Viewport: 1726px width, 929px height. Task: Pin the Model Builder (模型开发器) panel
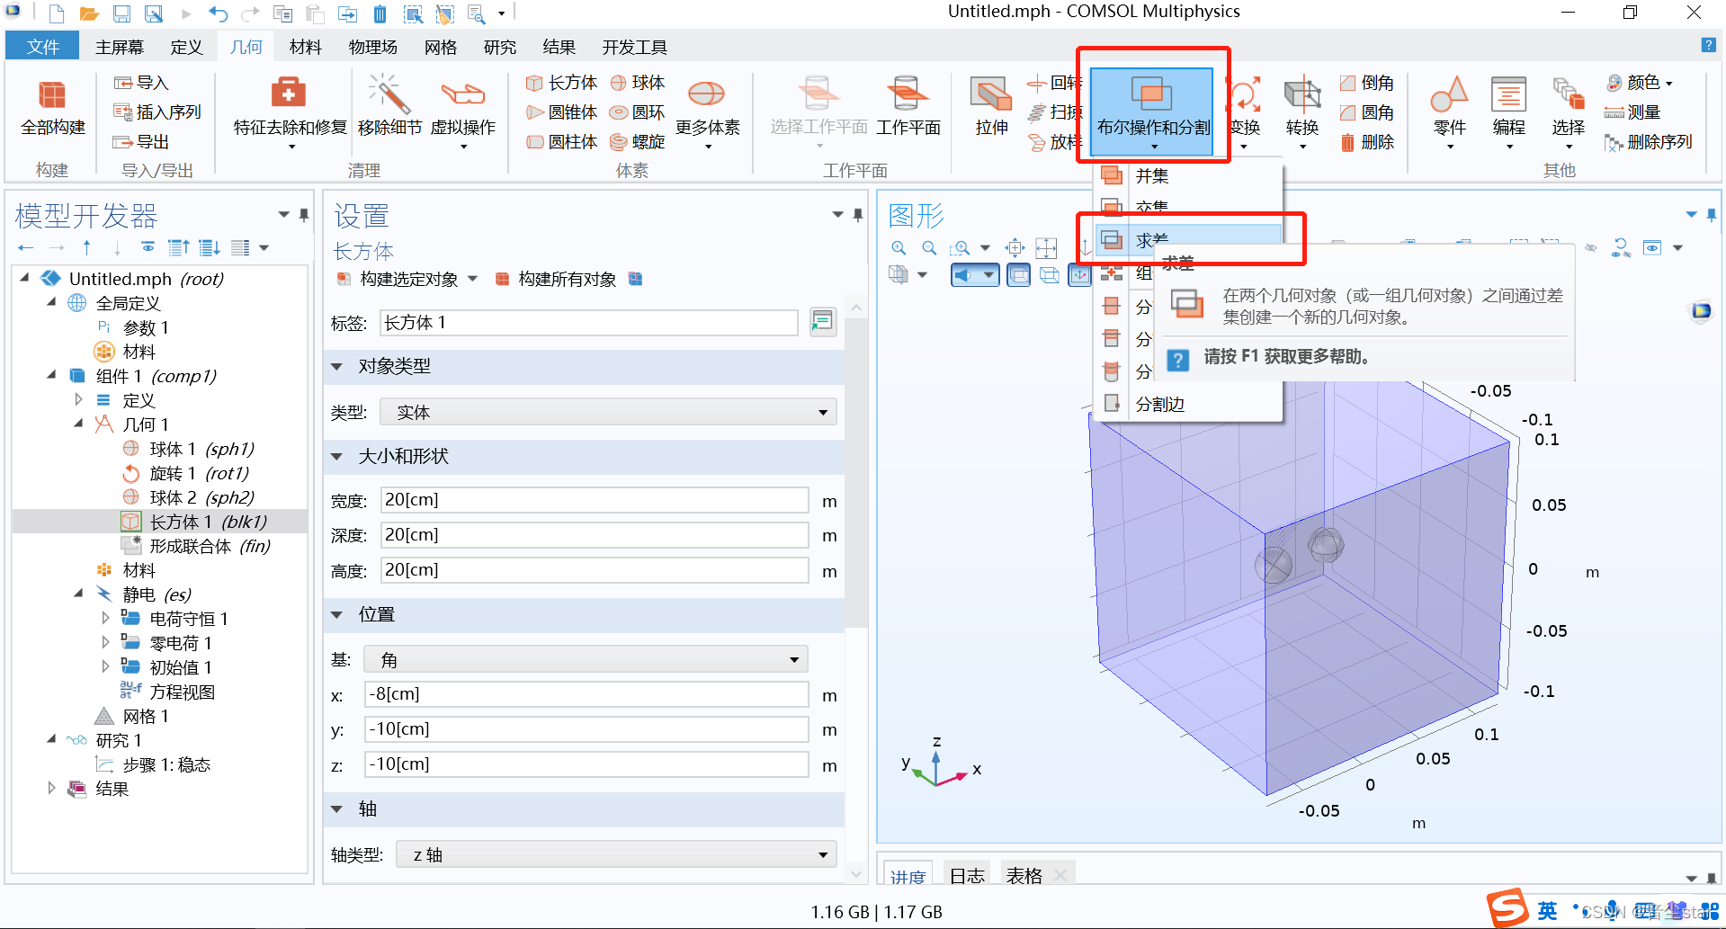tap(304, 215)
